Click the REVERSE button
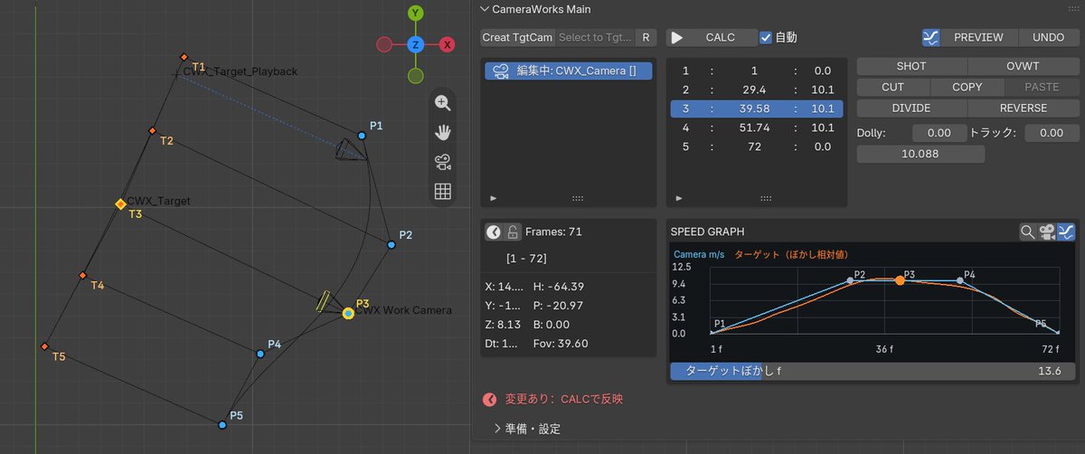 point(1024,108)
